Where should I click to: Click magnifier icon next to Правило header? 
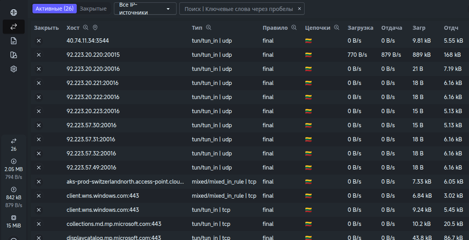(x=294, y=27)
